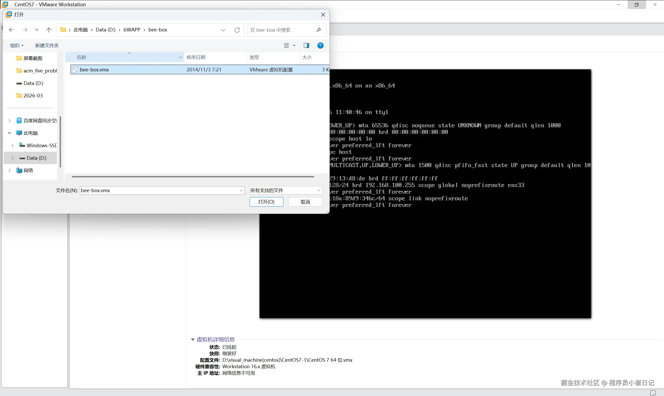
Task: Collapse the 此电脑 tree node
Action: pos(10,133)
